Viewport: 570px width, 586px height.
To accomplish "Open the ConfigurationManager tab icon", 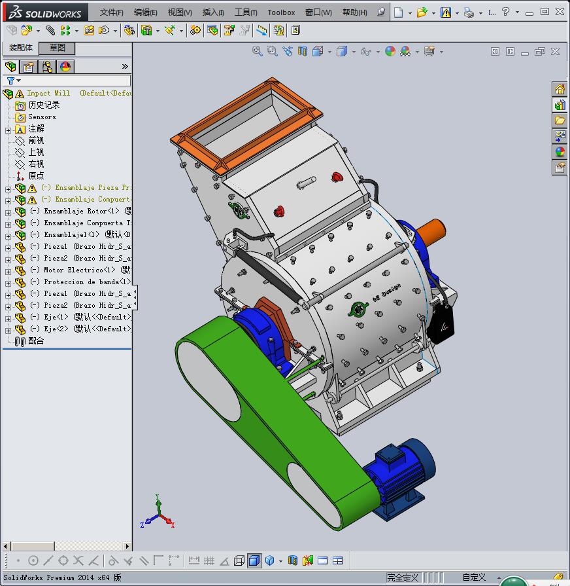I will pyautogui.click(x=47, y=67).
